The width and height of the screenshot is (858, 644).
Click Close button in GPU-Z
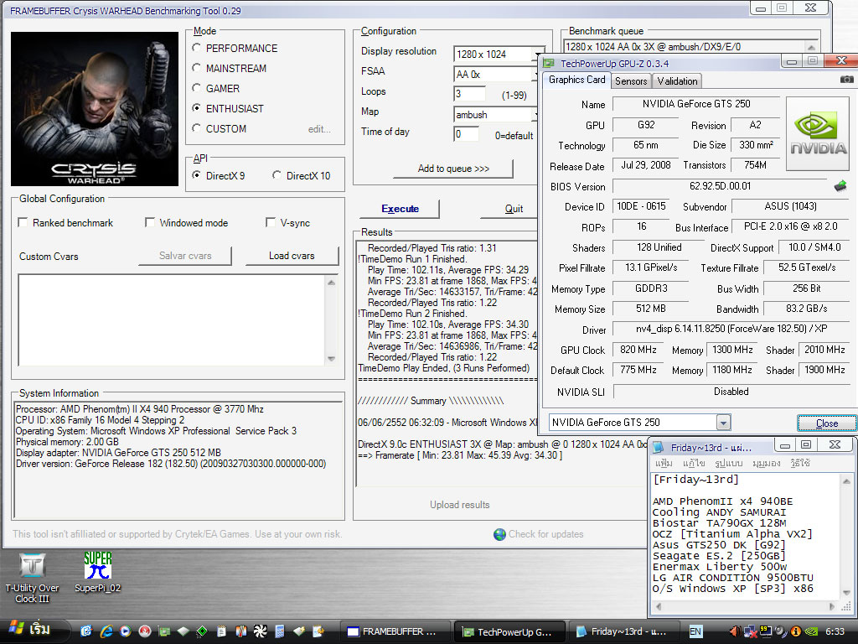(x=826, y=423)
